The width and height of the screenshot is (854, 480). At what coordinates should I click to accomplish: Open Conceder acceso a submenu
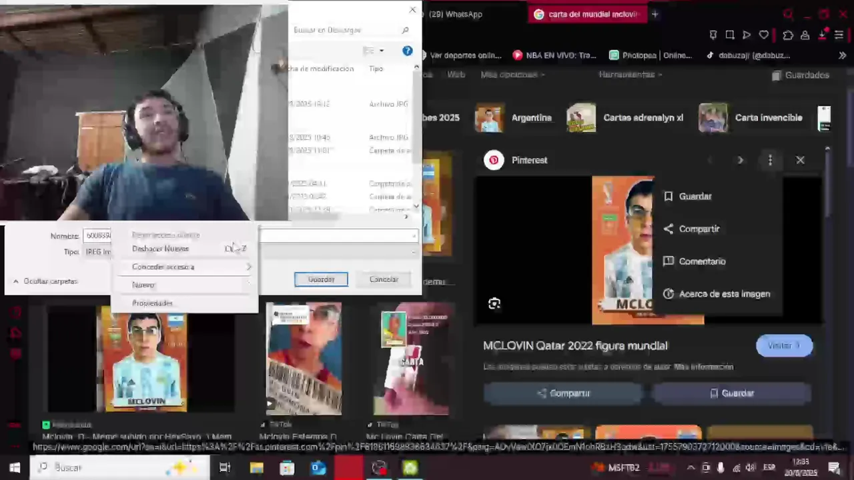coord(184,267)
